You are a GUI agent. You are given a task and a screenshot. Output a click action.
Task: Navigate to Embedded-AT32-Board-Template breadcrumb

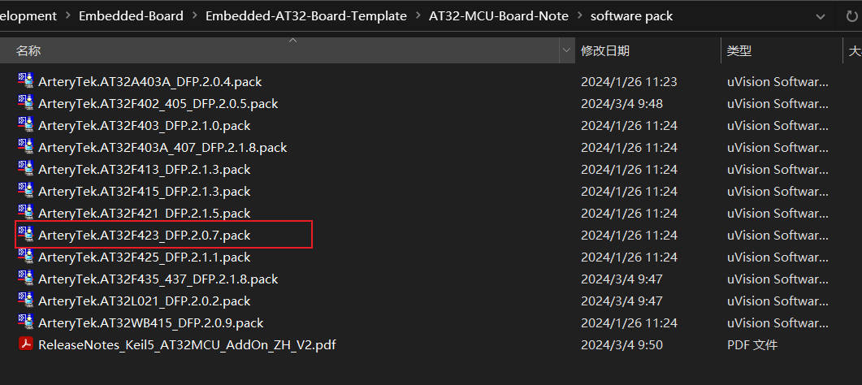(306, 16)
